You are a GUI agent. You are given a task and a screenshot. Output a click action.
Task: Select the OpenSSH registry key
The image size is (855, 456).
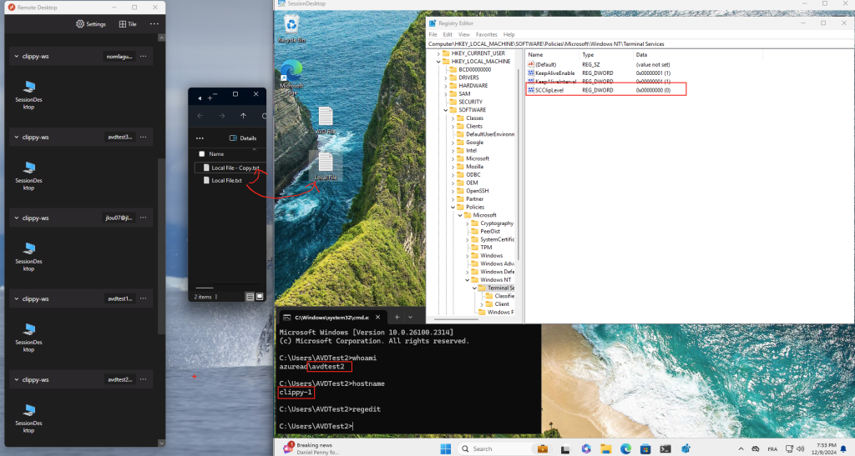tap(477, 191)
